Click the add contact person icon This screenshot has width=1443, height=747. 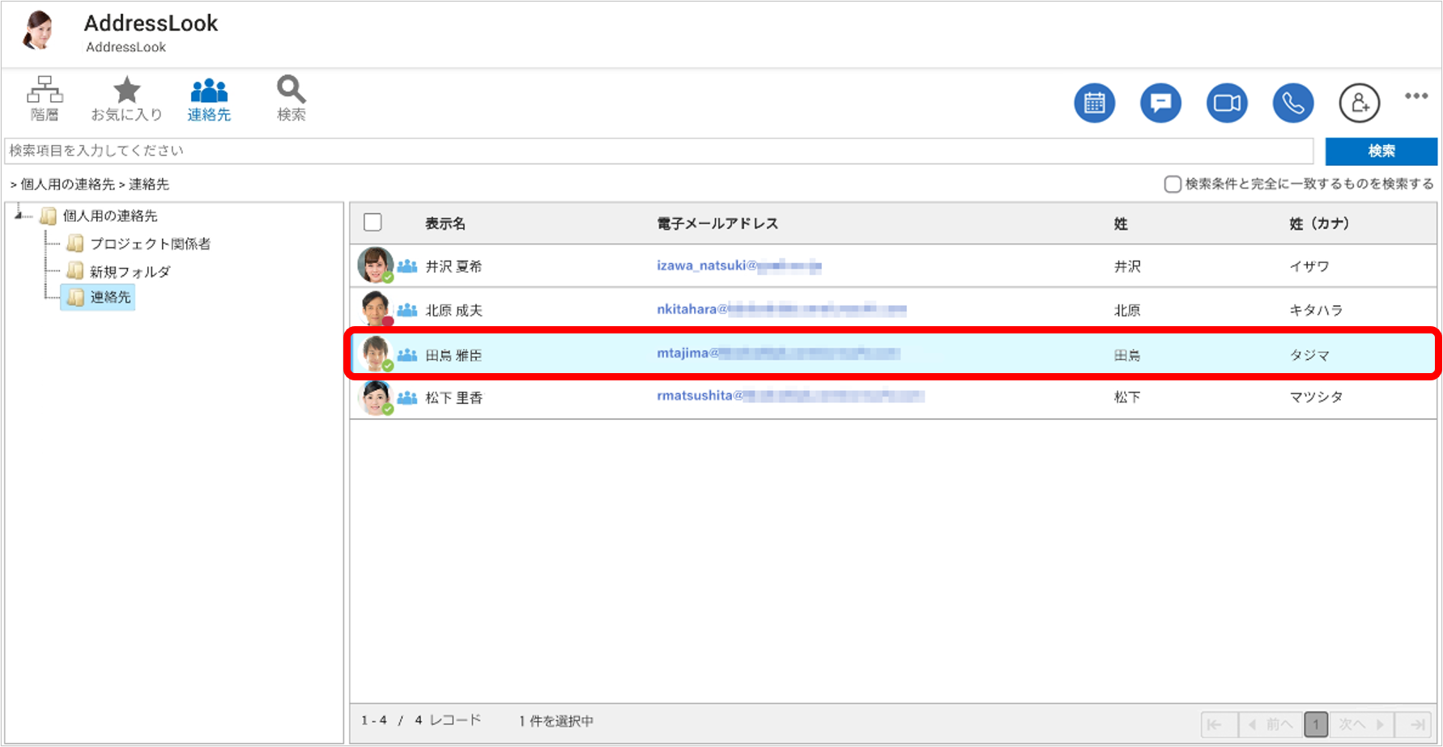1360,104
